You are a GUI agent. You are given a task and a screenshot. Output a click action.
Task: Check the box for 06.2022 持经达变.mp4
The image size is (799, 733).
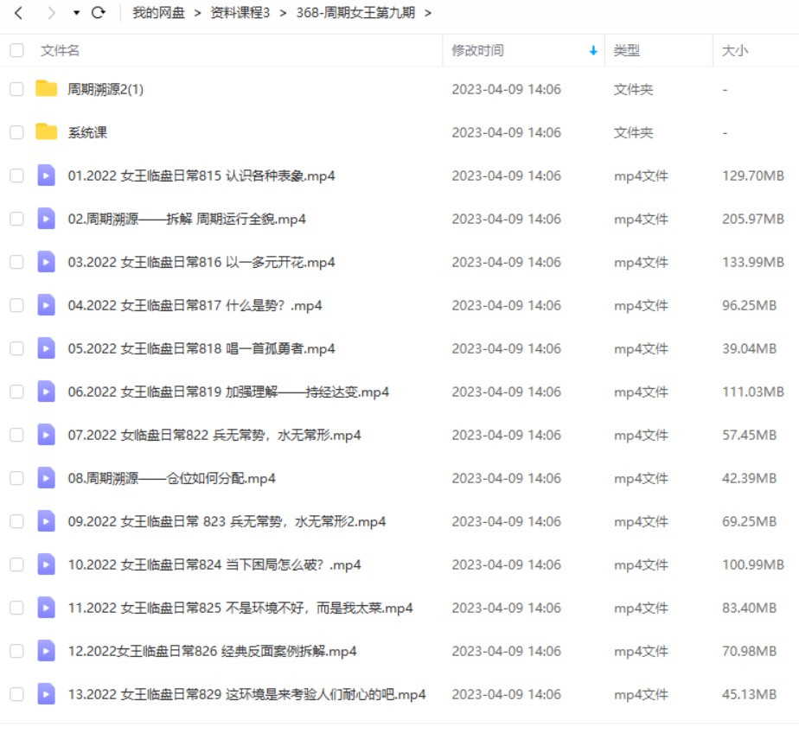tap(16, 392)
